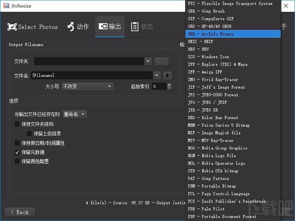The height and width of the screenshot is (221, 295).
Task: Pick PCL - Page Control Language
Action: tap(233, 194)
